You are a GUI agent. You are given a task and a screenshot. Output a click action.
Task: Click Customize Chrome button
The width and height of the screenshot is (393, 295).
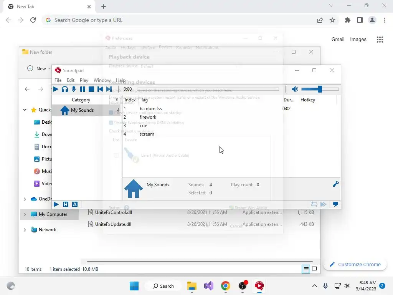tap(355, 264)
